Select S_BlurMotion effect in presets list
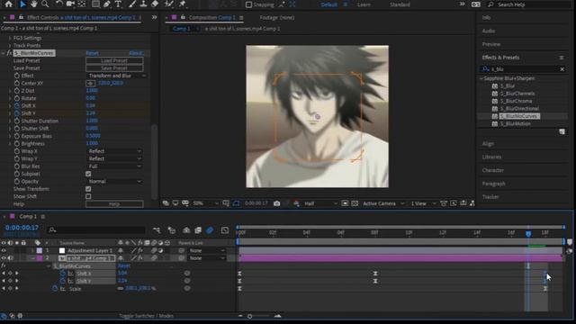This screenshot has height=324, width=576. (x=515, y=124)
